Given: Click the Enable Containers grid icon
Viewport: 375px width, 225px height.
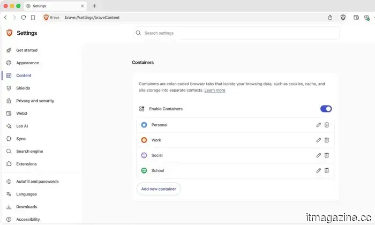Looking at the screenshot, I should 141,109.
